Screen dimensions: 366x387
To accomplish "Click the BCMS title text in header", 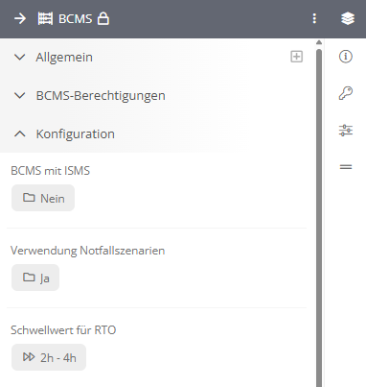I will 76,19.
